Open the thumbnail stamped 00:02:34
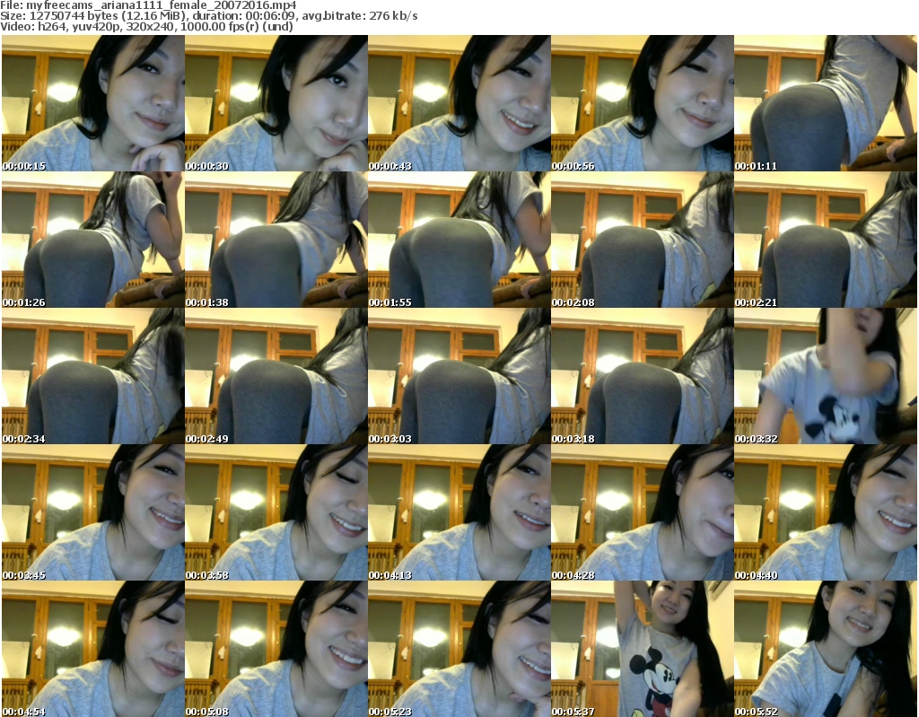This screenshot has height=717, width=919. [x=93, y=376]
